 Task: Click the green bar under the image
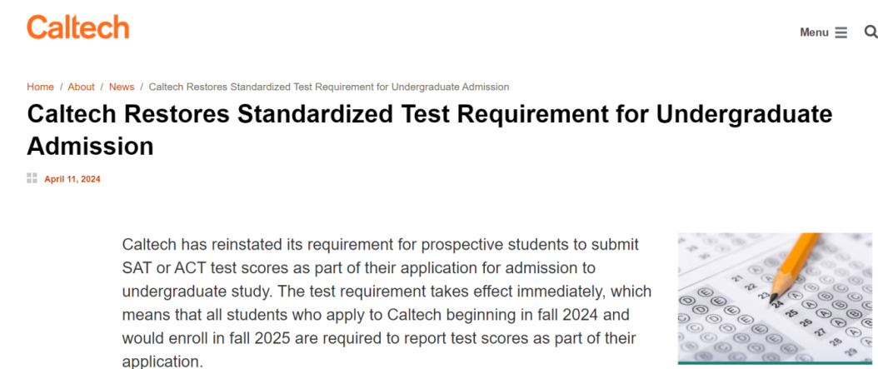(775, 363)
